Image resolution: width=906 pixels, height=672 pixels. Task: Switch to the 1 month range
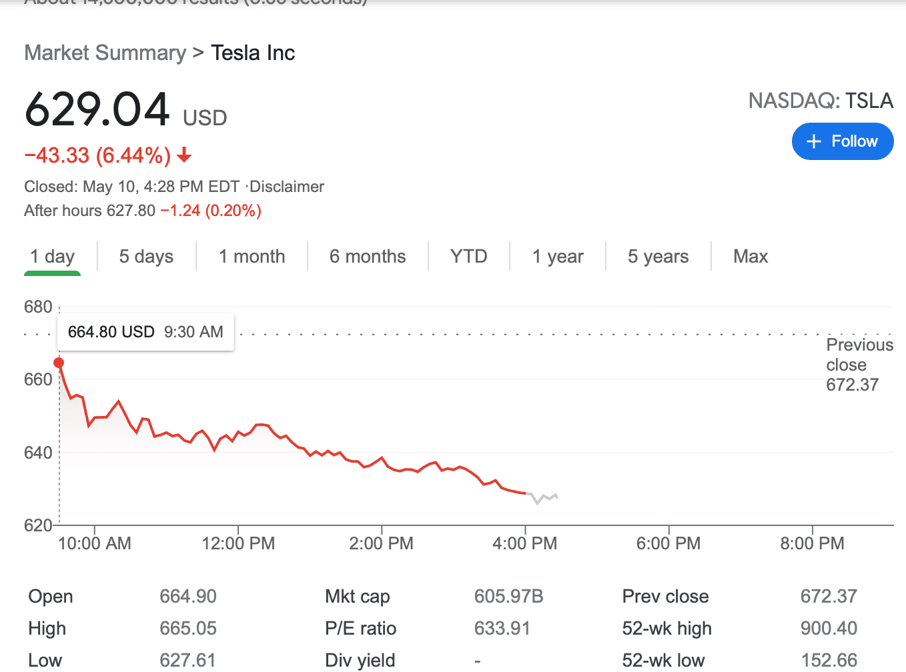(252, 257)
